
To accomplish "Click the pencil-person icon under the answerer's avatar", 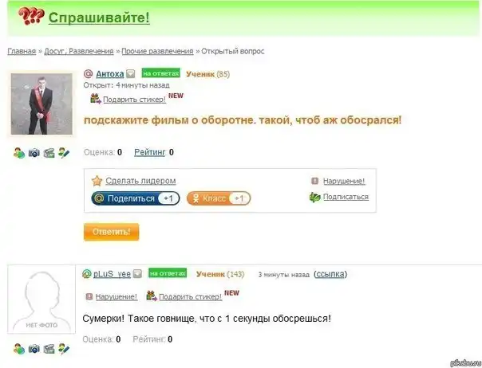I will 64,349.
